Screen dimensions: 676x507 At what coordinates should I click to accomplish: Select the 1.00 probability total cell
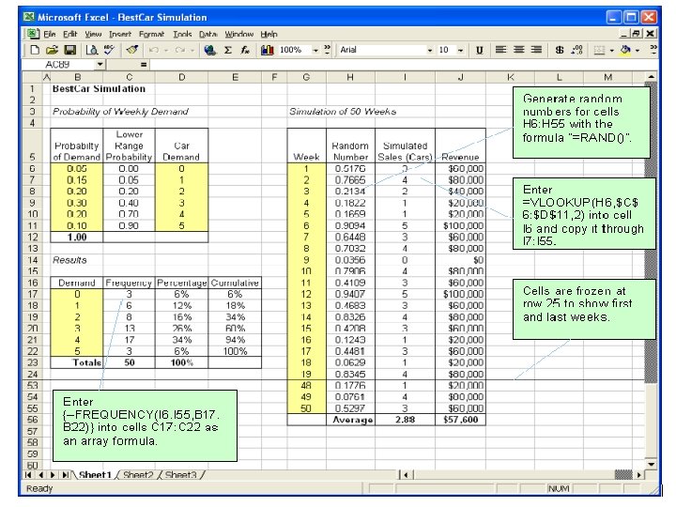point(77,238)
